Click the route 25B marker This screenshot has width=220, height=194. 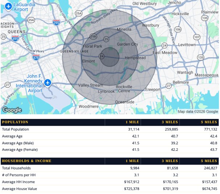[93, 37]
